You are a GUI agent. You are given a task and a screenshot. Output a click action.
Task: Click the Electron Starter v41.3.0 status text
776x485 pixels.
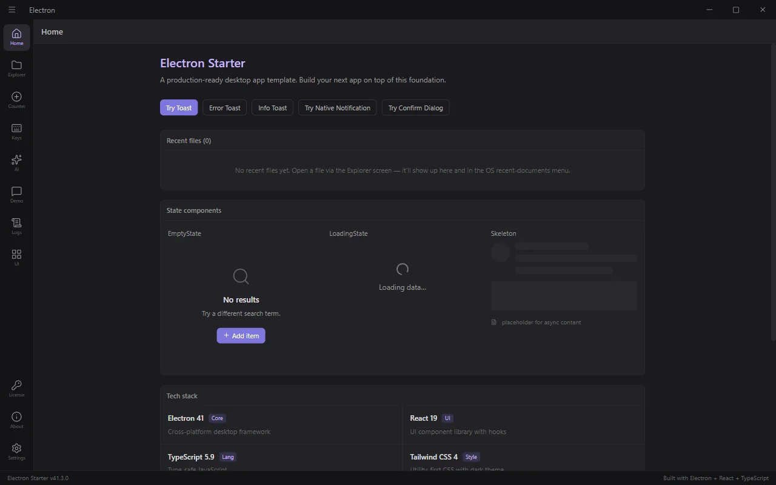[x=38, y=478]
